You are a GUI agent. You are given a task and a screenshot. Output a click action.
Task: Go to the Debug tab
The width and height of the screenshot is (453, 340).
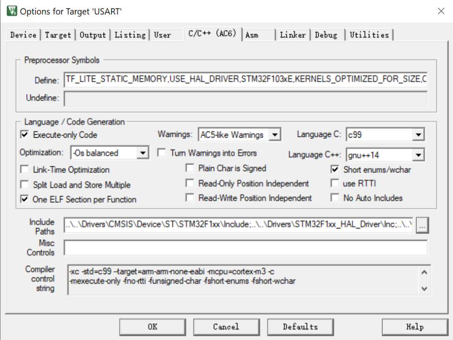click(326, 35)
